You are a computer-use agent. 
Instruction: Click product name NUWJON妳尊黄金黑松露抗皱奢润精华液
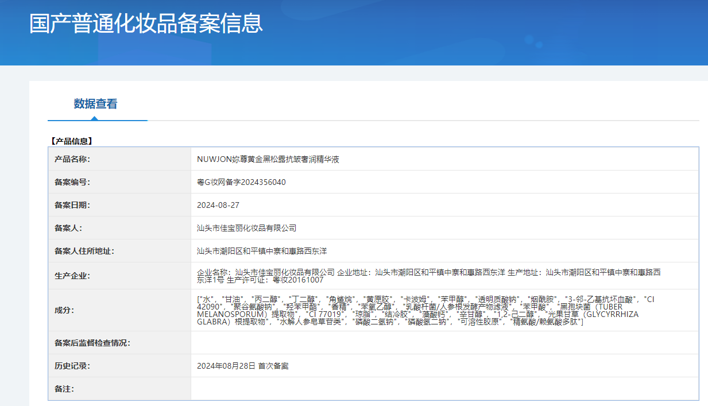[268, 159]
